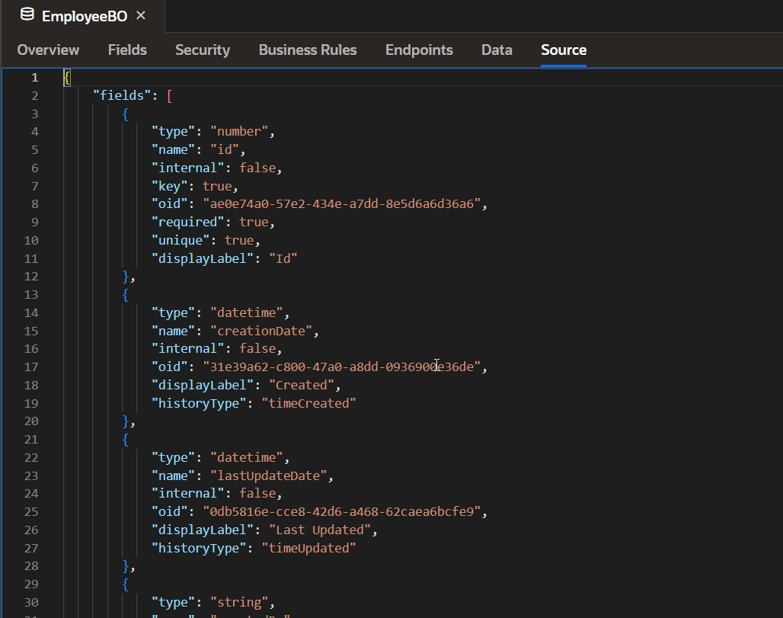
Task: Click the "number" type value
Action: (239, 131)
